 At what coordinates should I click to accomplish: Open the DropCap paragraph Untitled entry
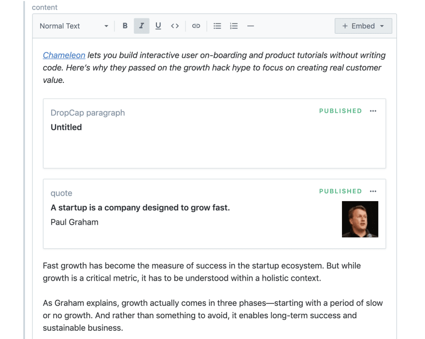(214, 134)
